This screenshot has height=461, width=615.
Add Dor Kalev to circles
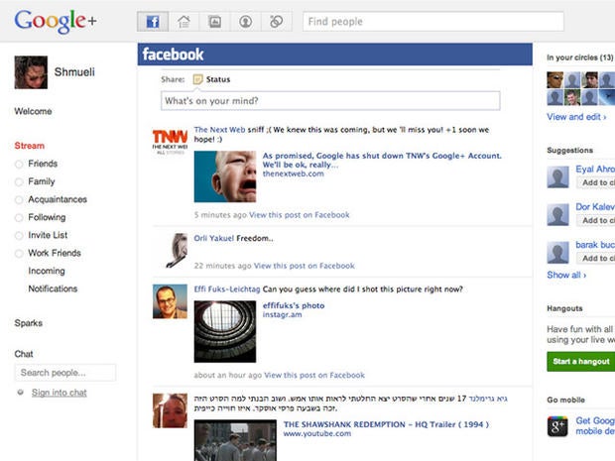point(595,221)
